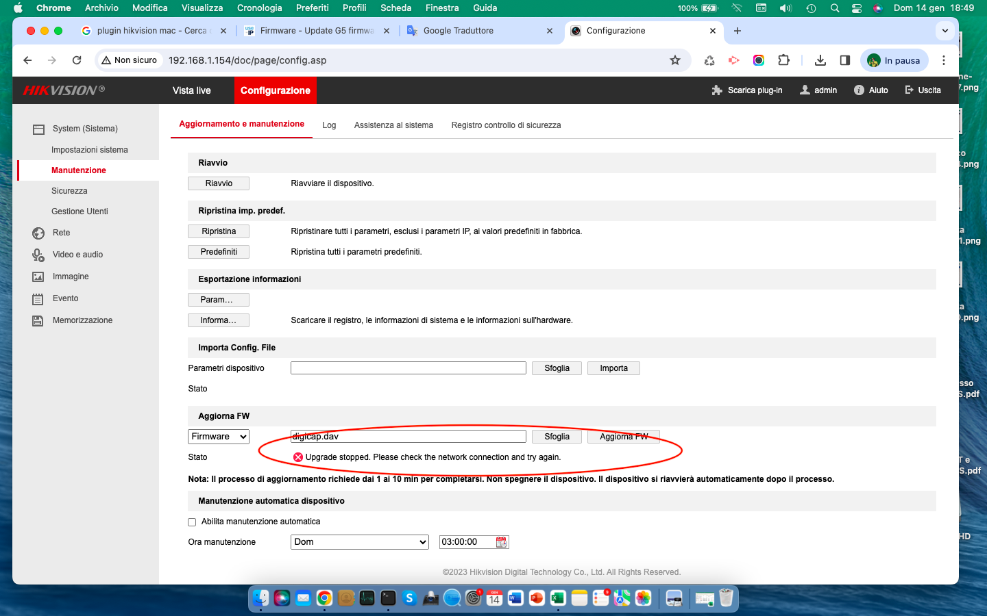The image size is (987, 616).
Task: Click the Uscita logout icon
Action: pos(910,90)
